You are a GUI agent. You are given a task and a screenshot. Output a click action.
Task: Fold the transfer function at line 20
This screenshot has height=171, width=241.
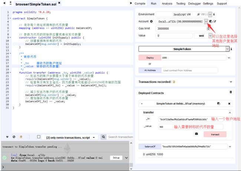pyautogui.click(x=10, y=72)
